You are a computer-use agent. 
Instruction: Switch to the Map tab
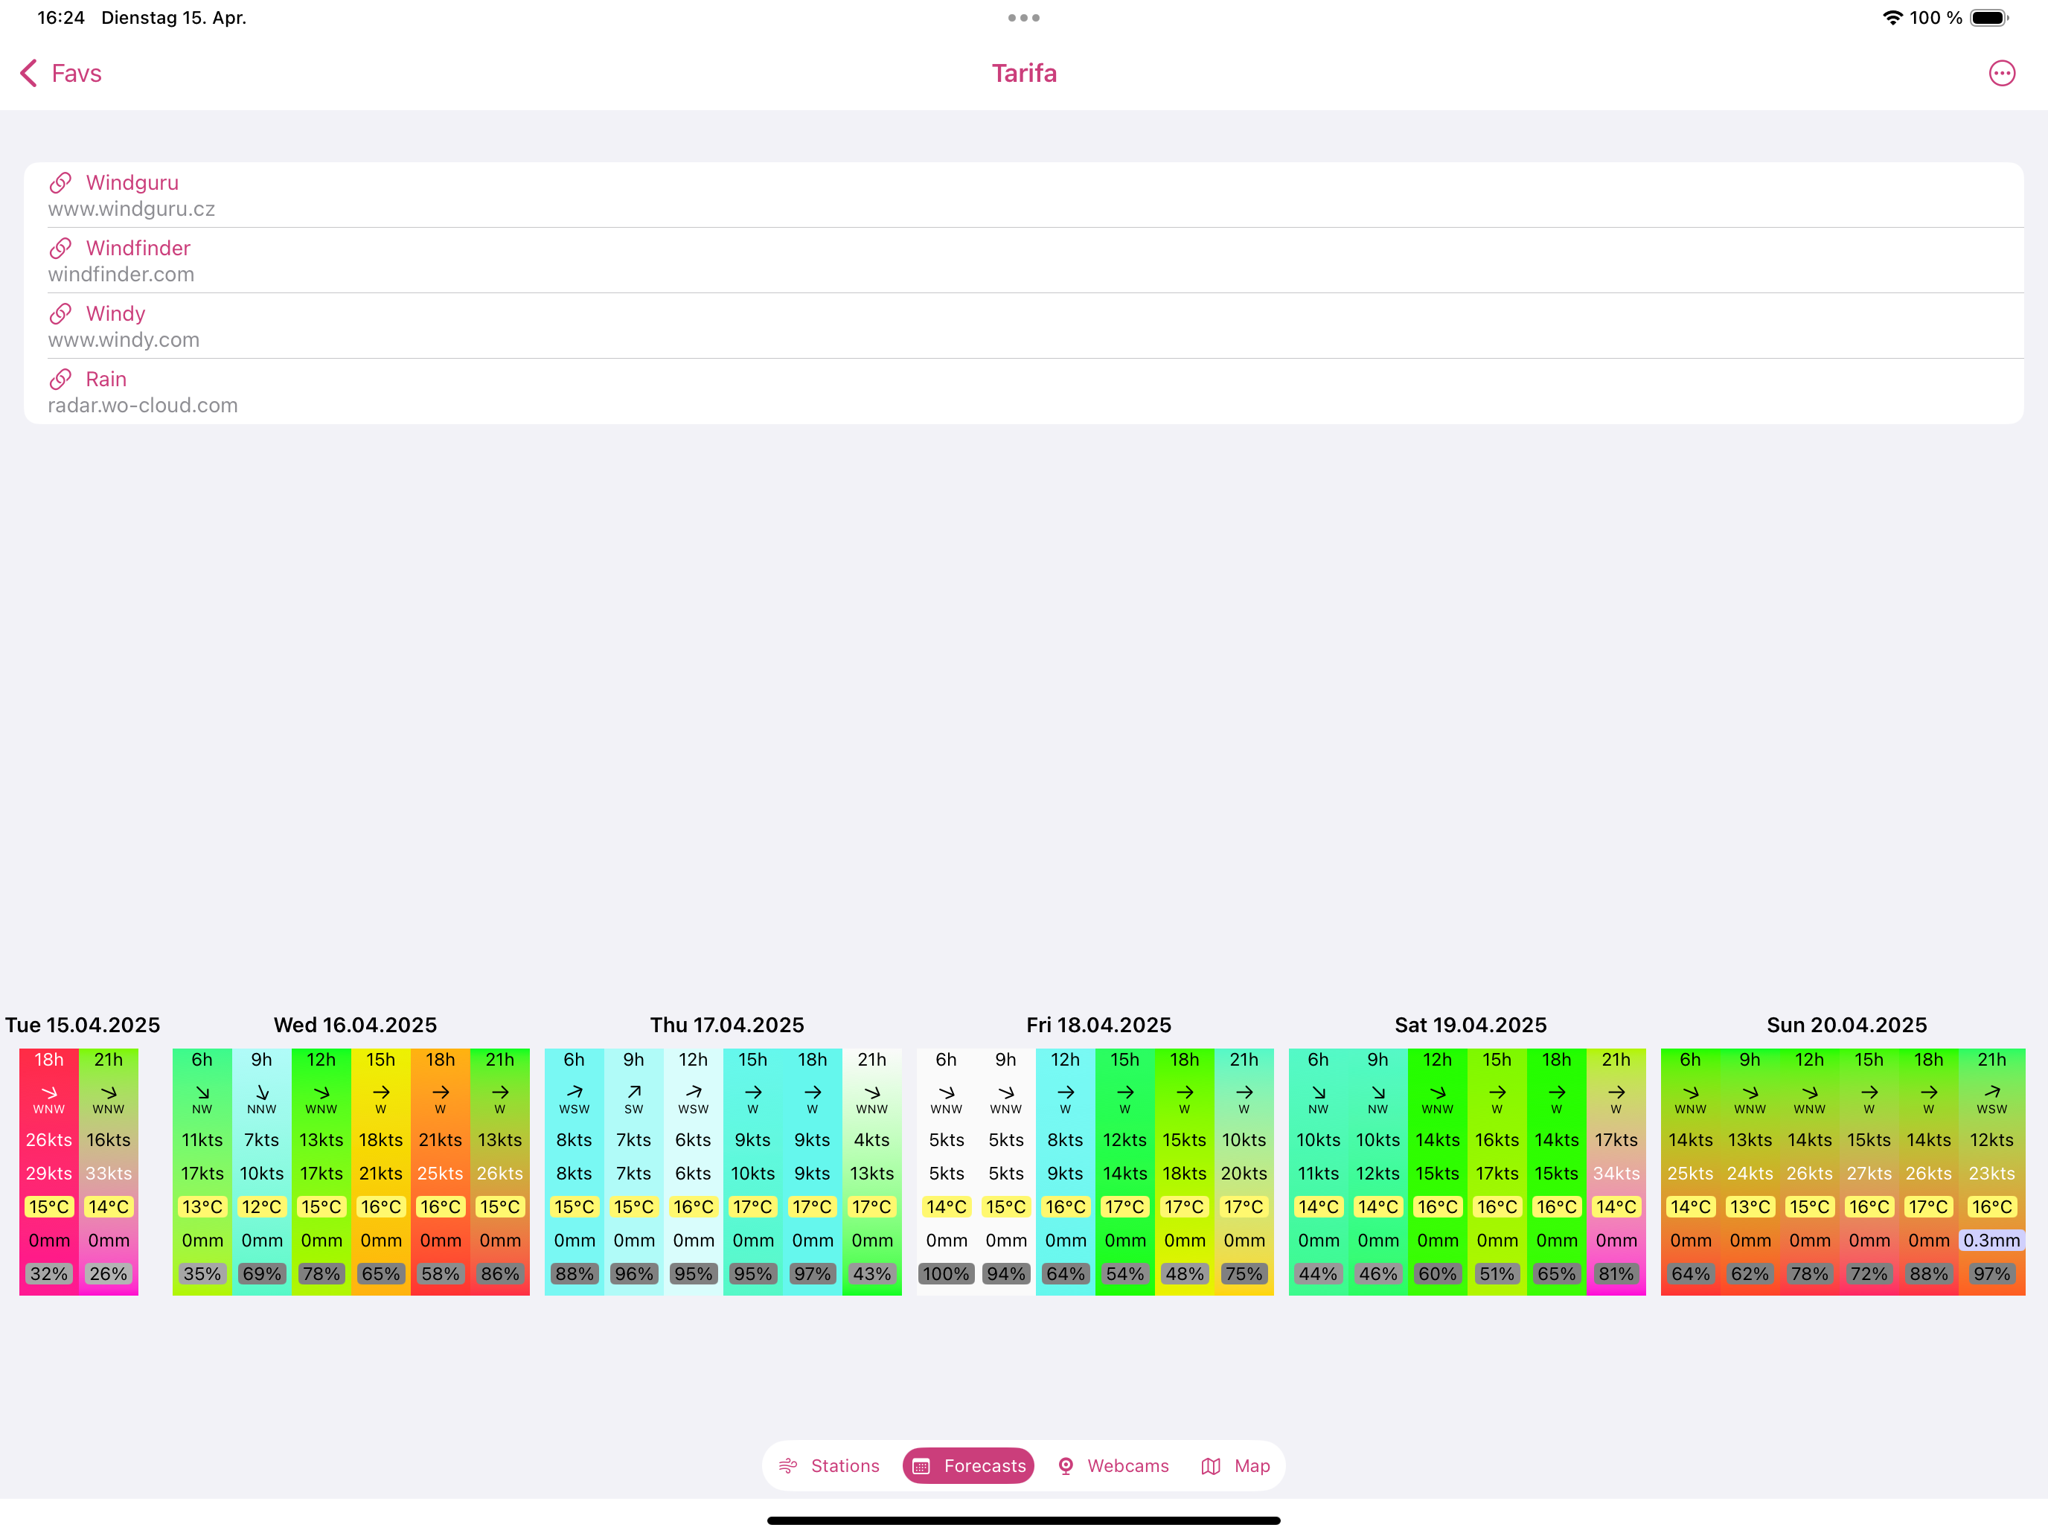pos(1235,1465)
